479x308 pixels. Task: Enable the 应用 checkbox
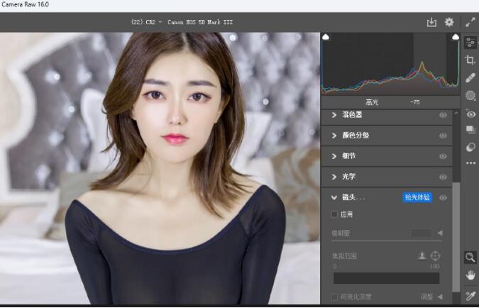coord(334,214)
